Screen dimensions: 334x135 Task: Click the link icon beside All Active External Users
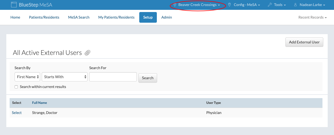(x=87, y=53)
